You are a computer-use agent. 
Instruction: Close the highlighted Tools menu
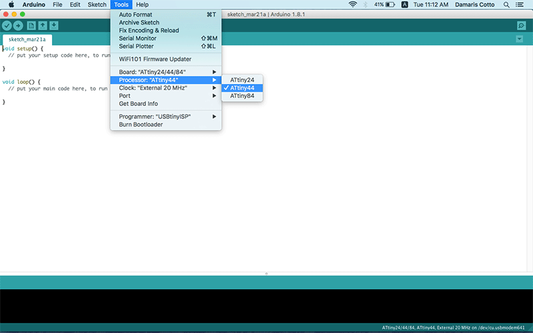[x=121, y=5]
